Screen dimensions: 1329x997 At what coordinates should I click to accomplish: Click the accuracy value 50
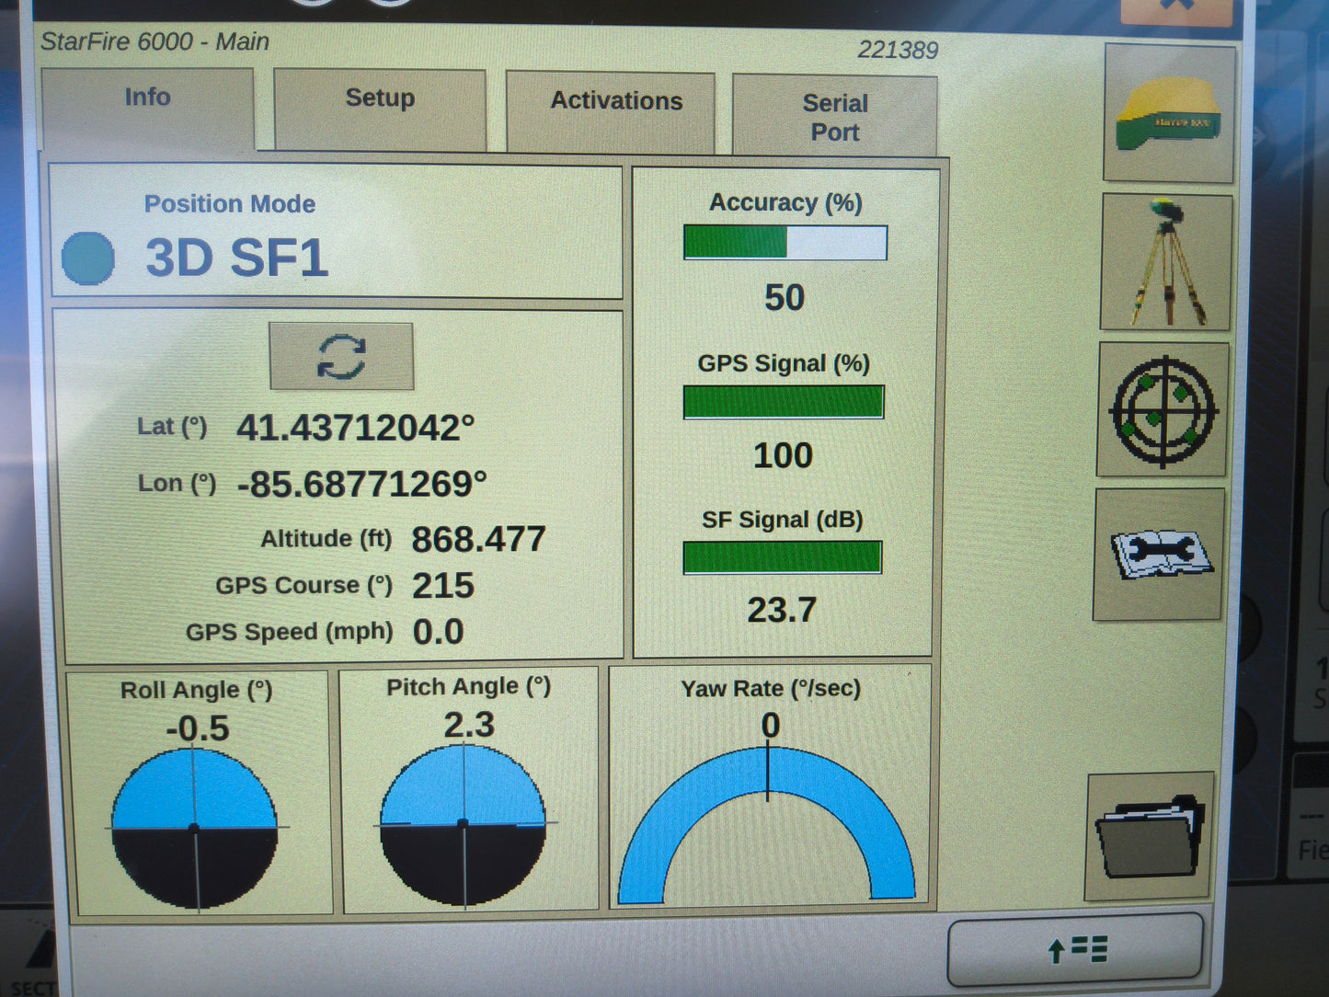(785, 298)
